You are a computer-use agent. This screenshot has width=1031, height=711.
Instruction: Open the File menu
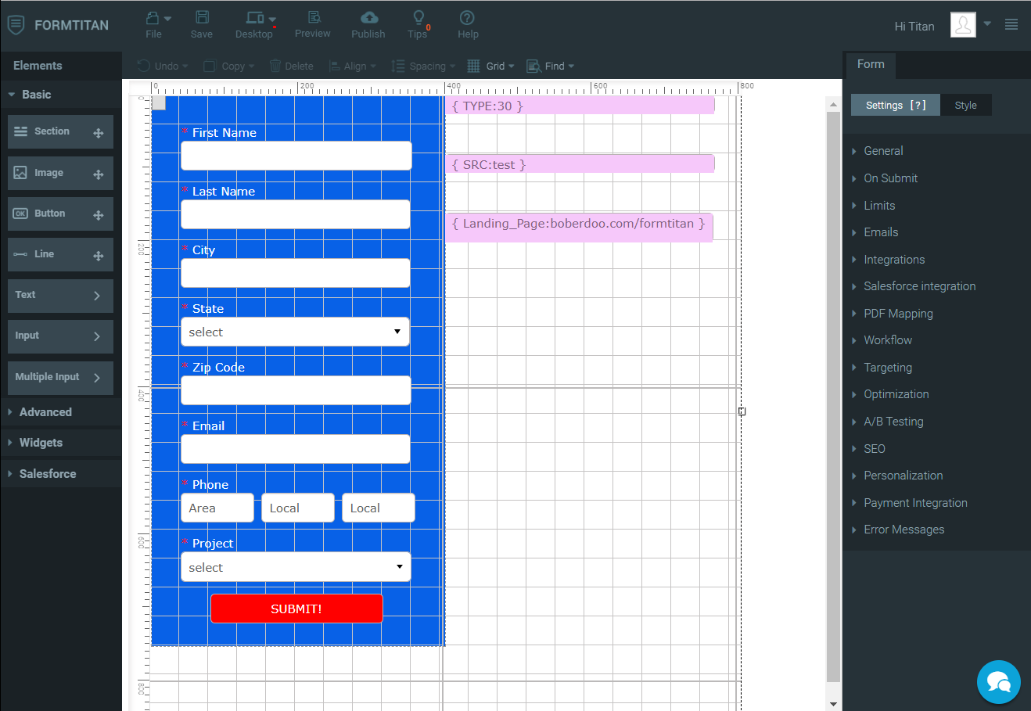(154, 24)
